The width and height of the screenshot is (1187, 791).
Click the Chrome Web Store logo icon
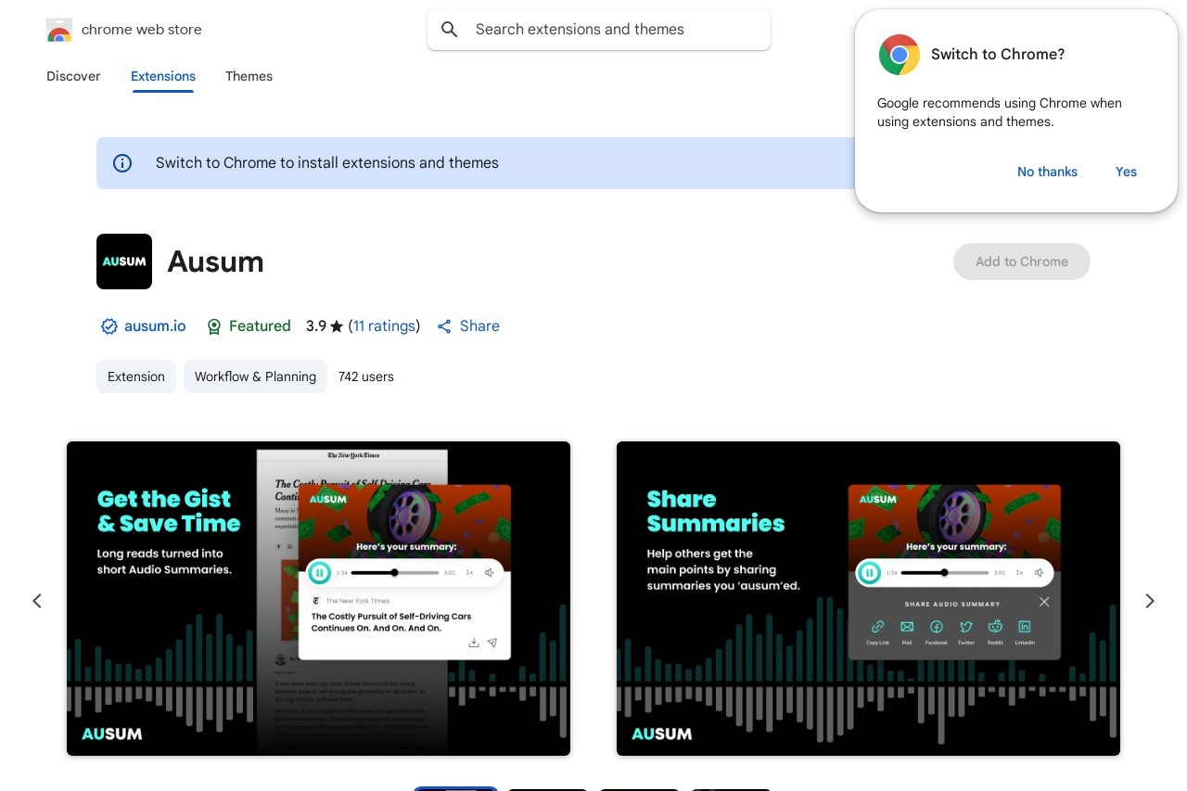pyautogui.click(x=58, y=30)
